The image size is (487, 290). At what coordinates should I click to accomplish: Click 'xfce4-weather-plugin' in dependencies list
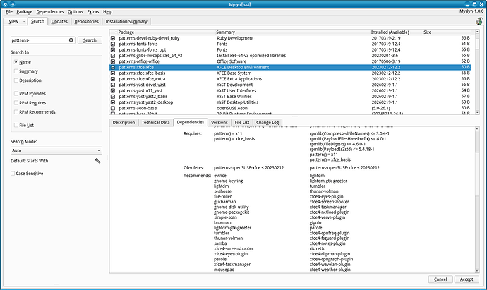point(330,270)
